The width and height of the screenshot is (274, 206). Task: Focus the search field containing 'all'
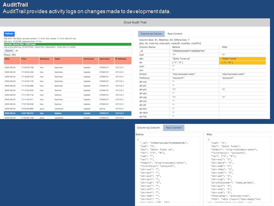coord(73,51)
